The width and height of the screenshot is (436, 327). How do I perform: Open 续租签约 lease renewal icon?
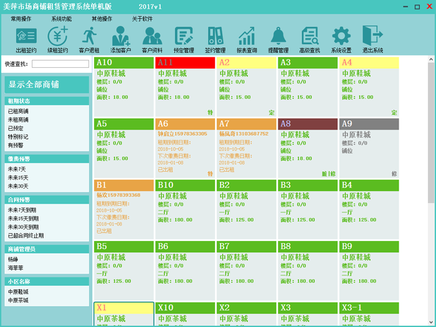tap(57, 39)
